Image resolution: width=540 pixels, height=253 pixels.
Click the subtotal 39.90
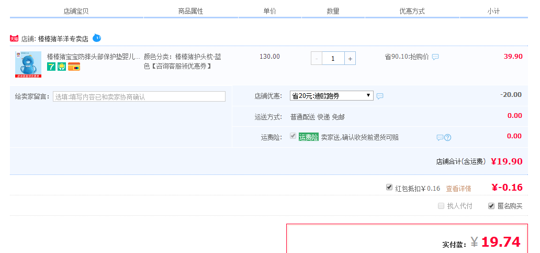[x=513, y=57]
